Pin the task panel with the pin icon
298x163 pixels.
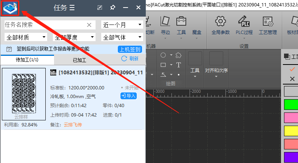pos(113,8)
